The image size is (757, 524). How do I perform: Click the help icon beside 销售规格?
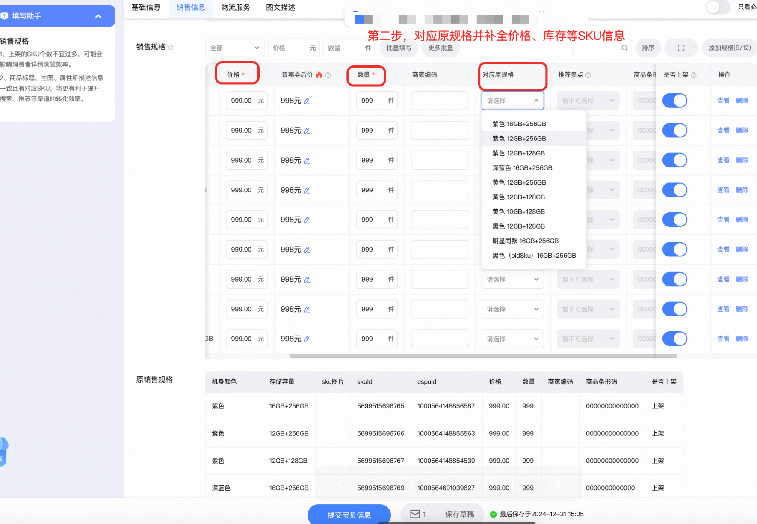[171, 47]
